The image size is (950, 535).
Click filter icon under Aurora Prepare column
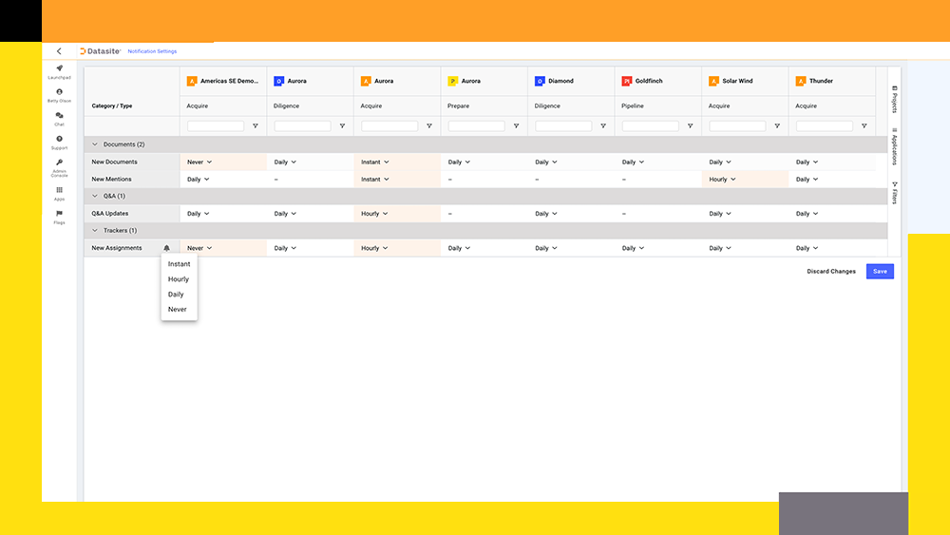pos(516,126)
